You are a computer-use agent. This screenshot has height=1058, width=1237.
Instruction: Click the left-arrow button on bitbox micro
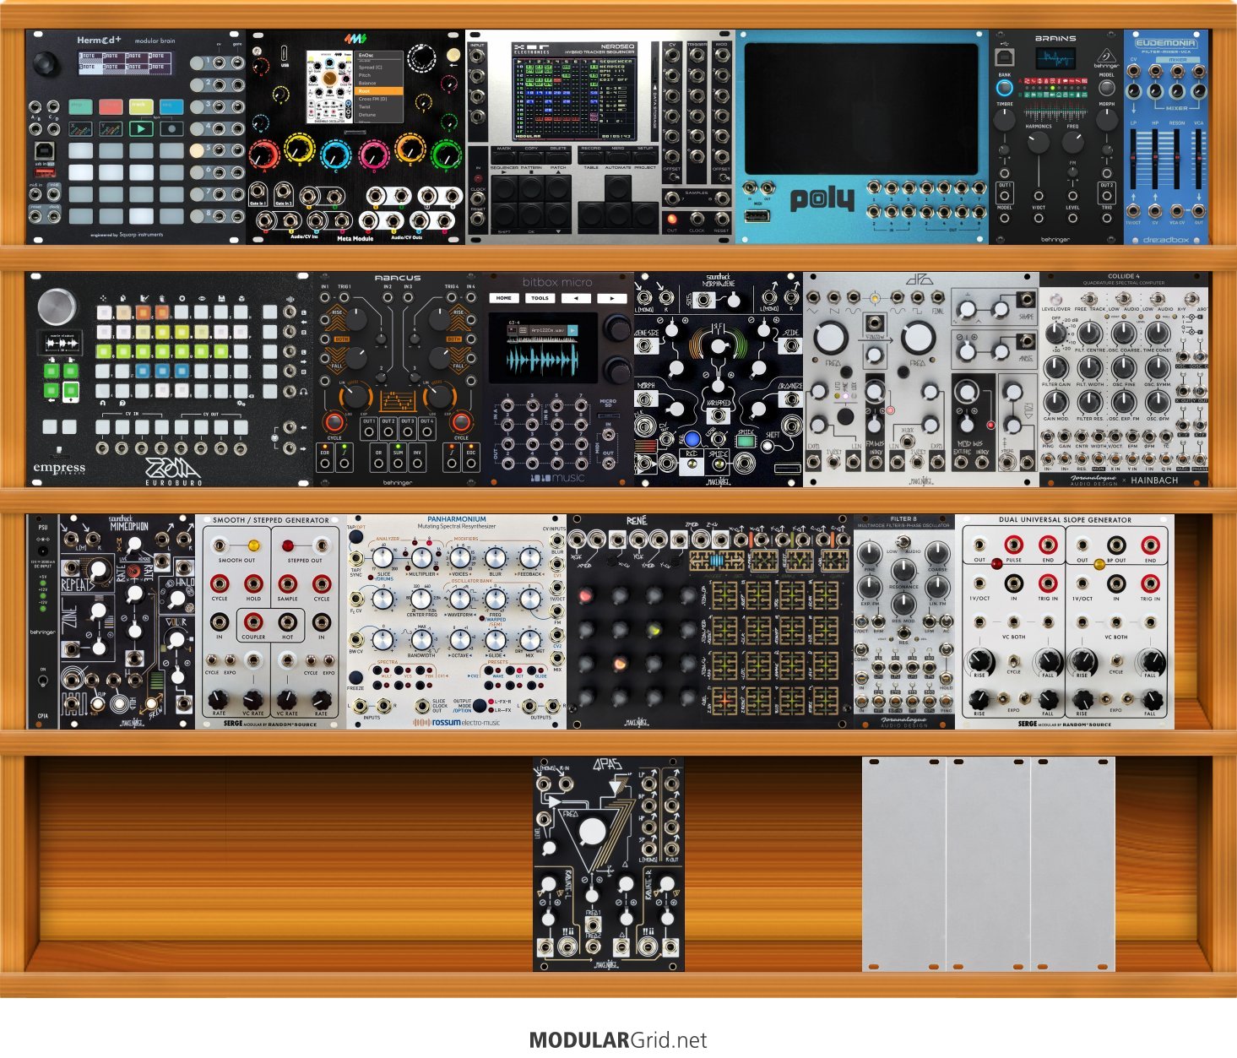point(576,298)
